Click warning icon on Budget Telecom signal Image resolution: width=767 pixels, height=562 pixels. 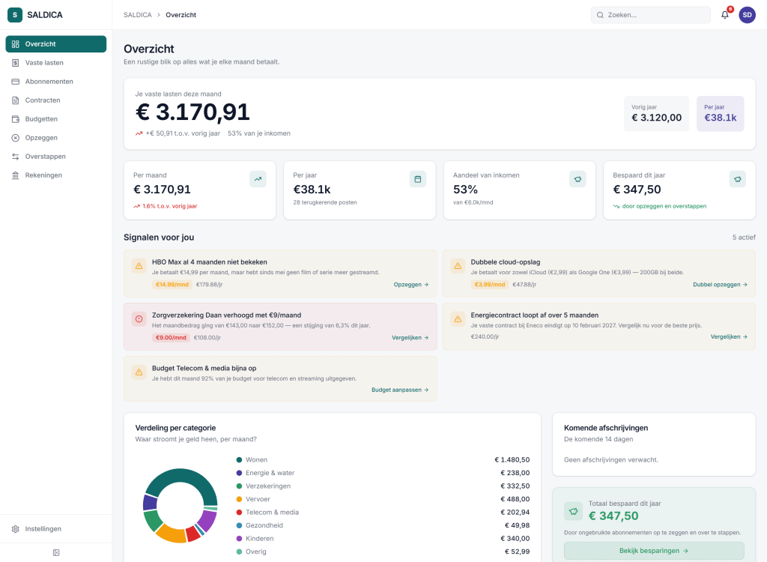139,372
